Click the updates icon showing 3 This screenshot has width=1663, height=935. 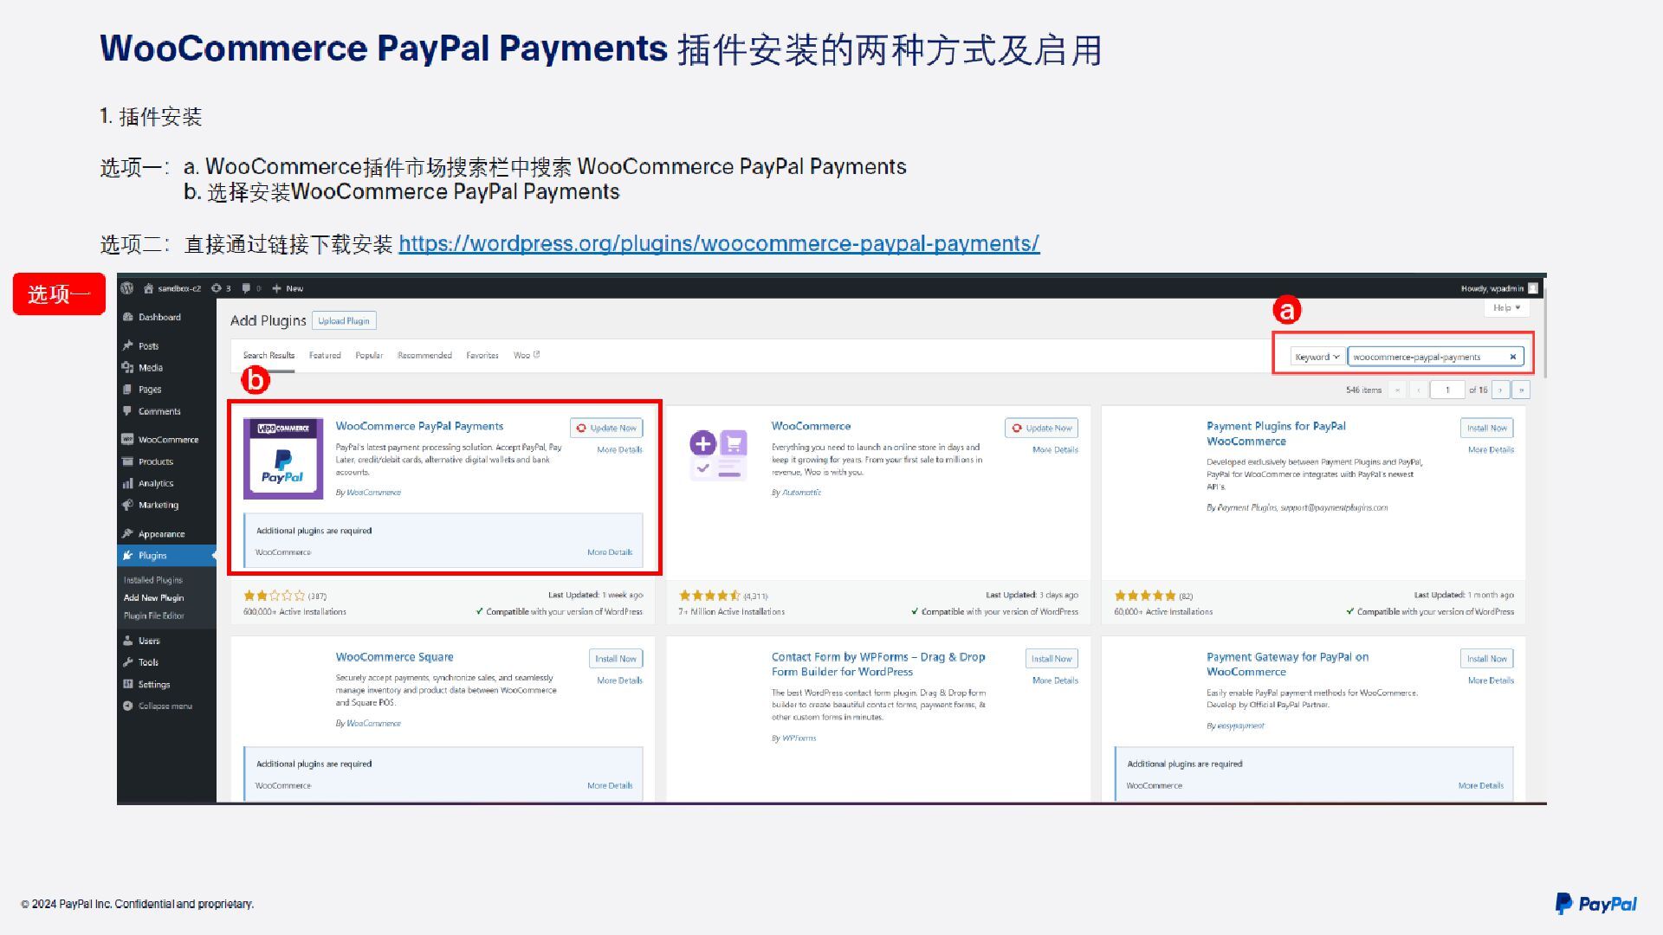(x=217, y=288)
